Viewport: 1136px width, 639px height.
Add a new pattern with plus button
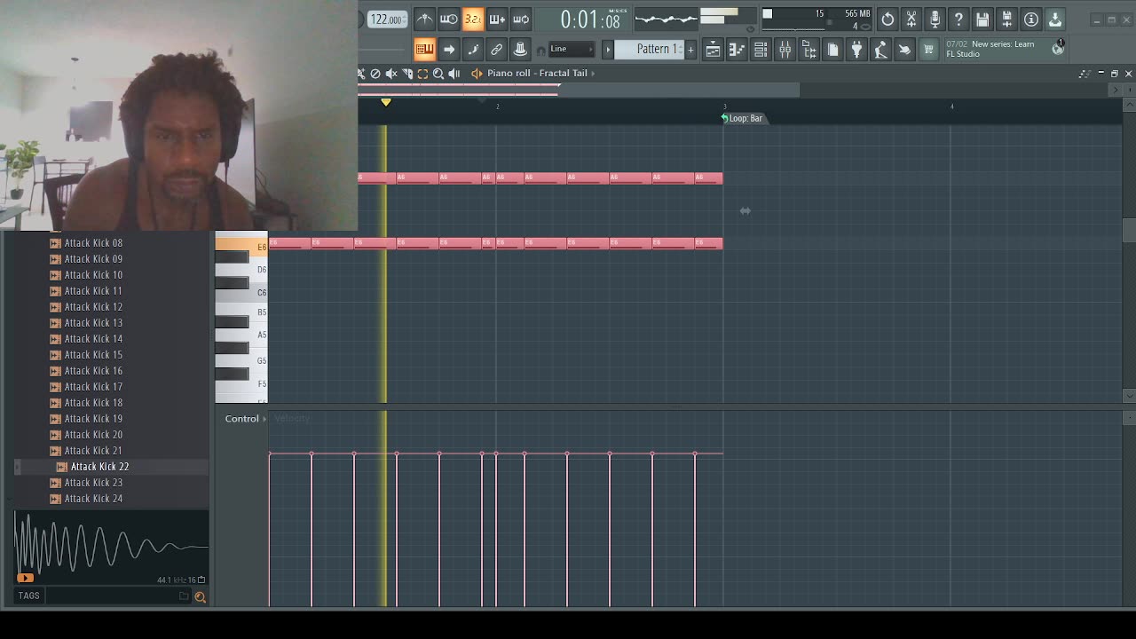click(690, 50)
